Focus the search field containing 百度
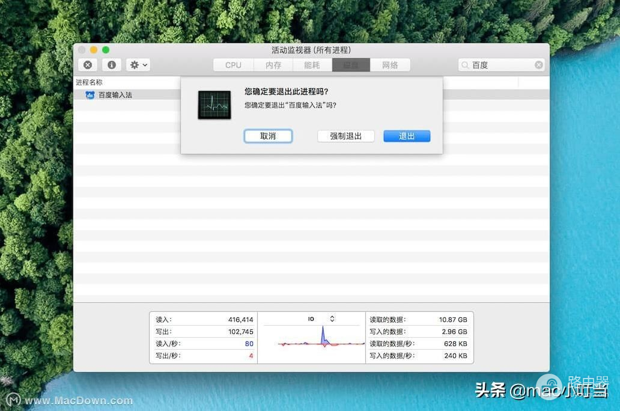Viewport: 620px width, 411px height. click(499, 65)
